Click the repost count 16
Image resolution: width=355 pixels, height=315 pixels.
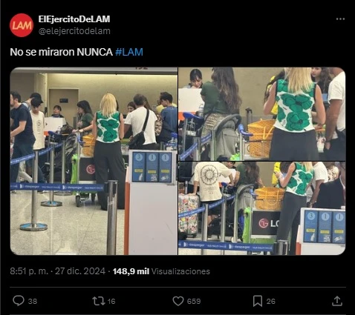pos(111,301)
